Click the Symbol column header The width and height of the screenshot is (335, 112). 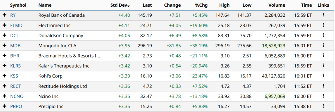point(18,5)
